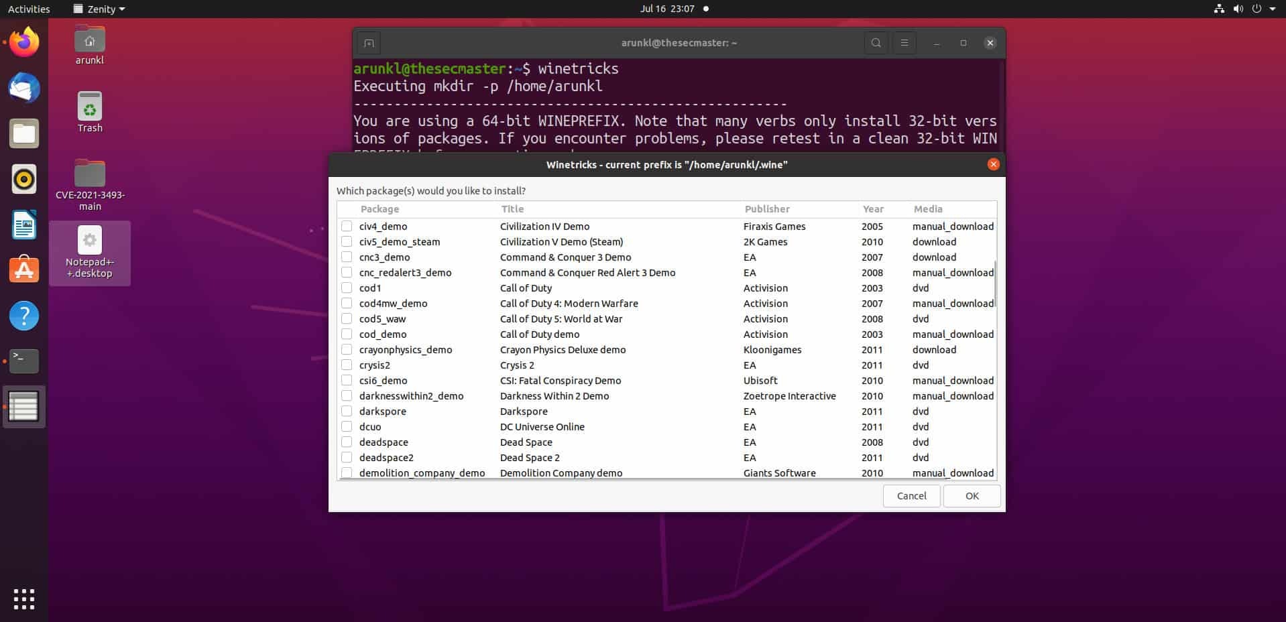Click the terminal new tab icon

click(369, 43)
